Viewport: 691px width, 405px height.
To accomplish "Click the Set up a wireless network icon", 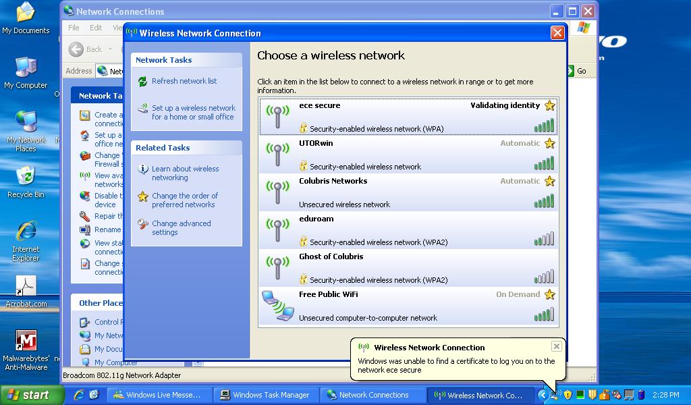I will tap(142, 109).
